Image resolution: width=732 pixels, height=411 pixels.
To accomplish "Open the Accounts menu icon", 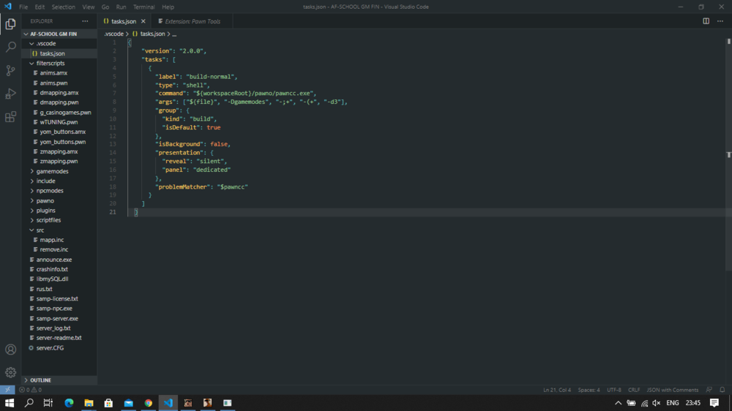I will (x=10, y=350).
